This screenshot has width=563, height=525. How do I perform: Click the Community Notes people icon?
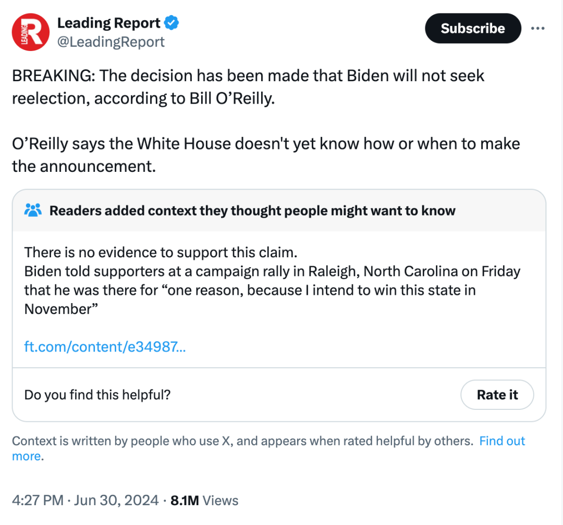pos(33,210)
